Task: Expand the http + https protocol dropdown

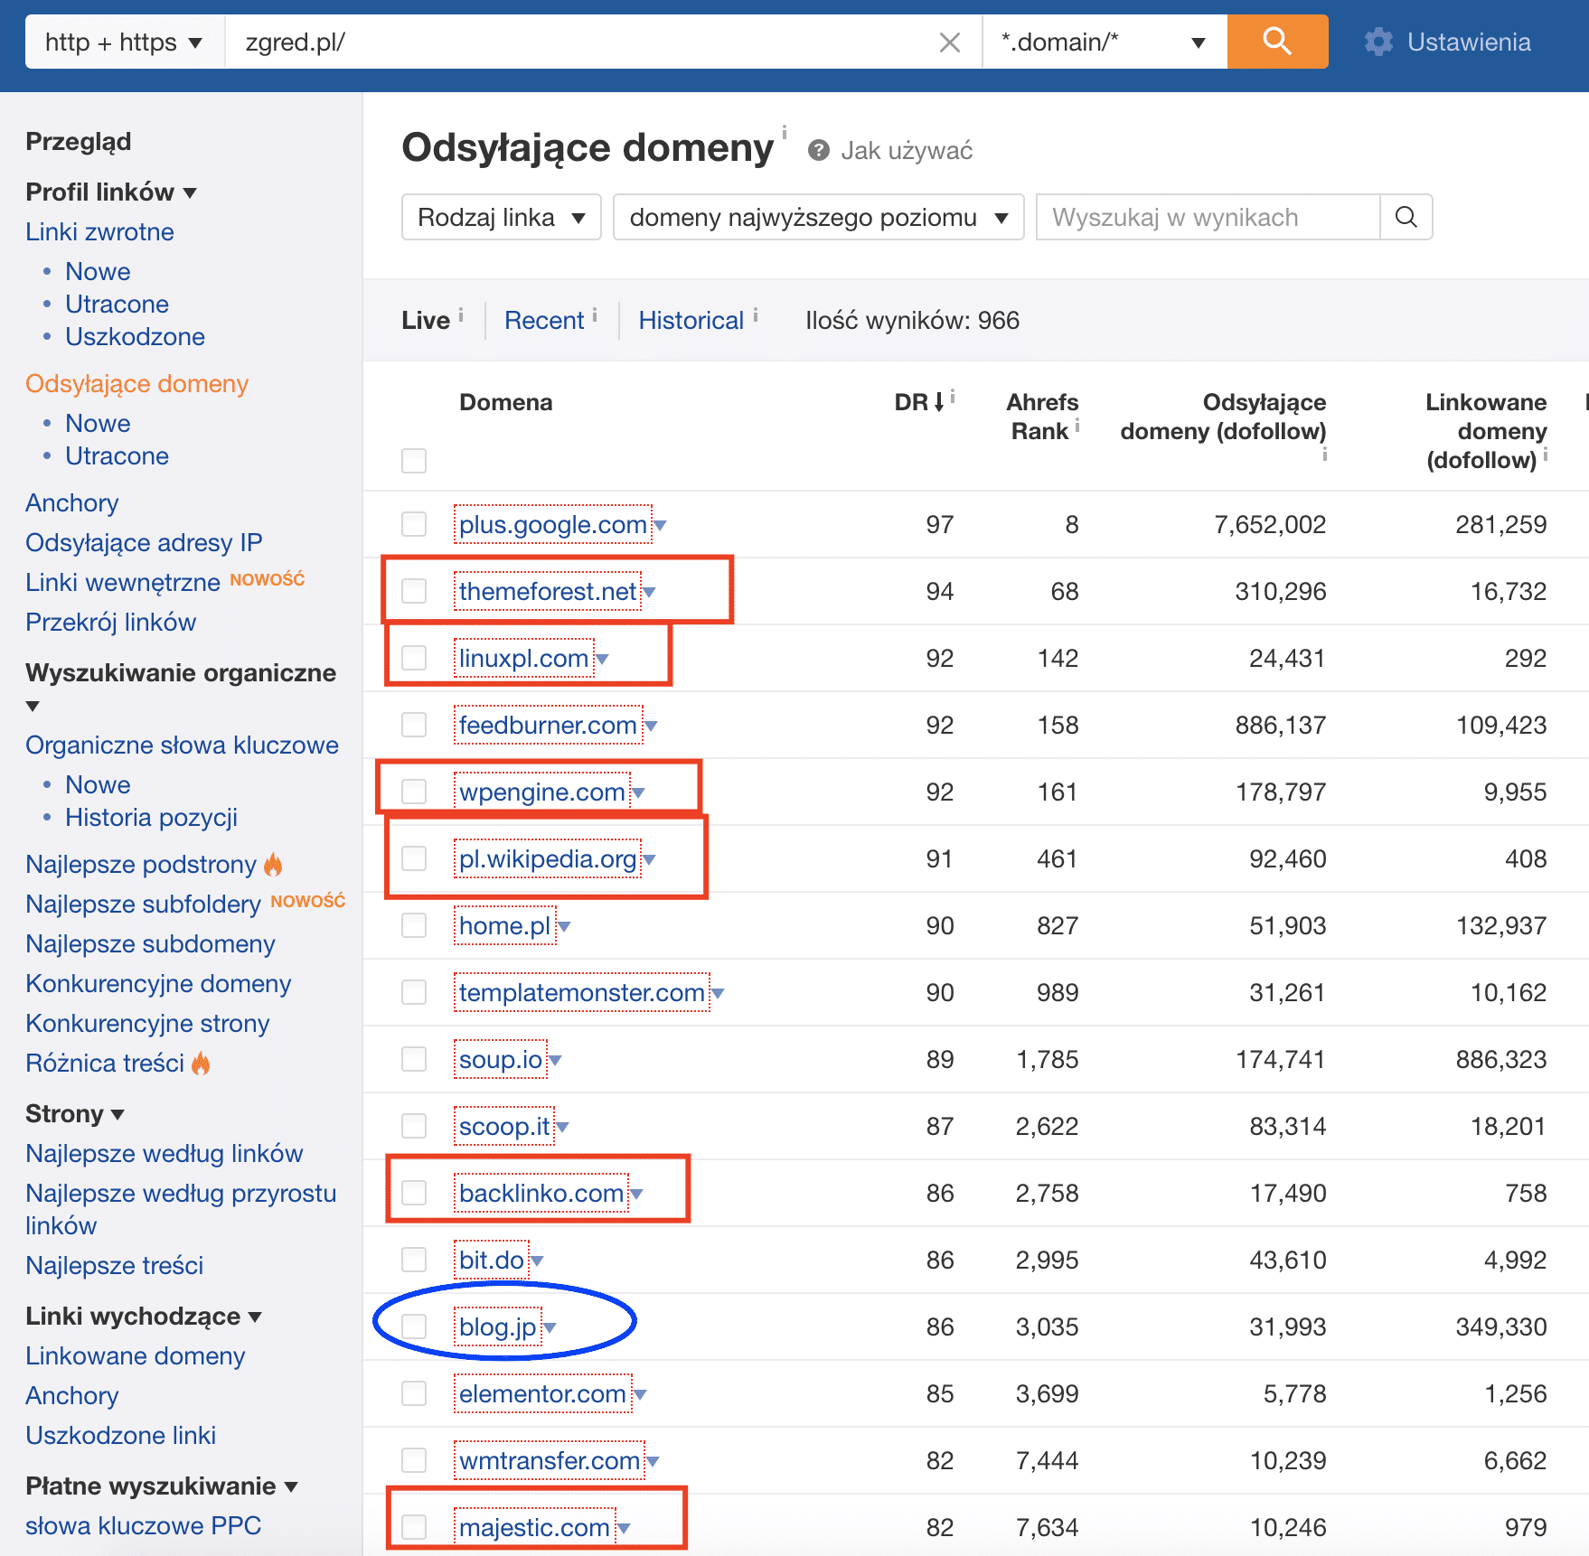Action: (124, 42)
